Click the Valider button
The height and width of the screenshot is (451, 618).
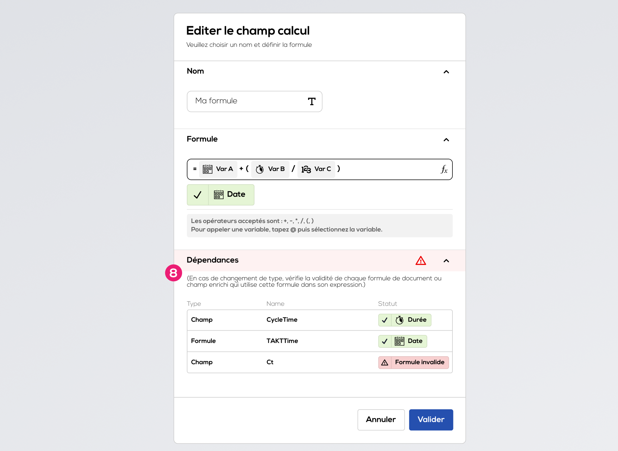tap(431, 420)
